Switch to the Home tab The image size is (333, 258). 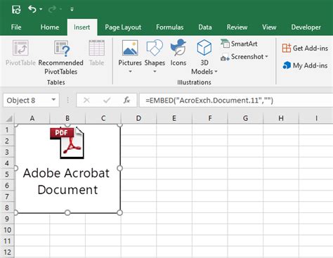click(50, 27)
